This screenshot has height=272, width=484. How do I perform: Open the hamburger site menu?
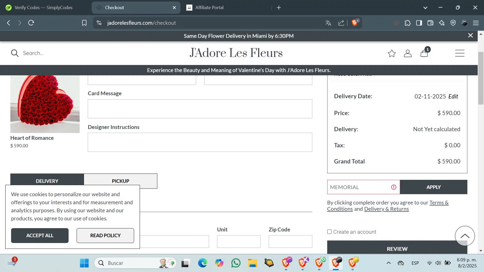coord(460,53)
